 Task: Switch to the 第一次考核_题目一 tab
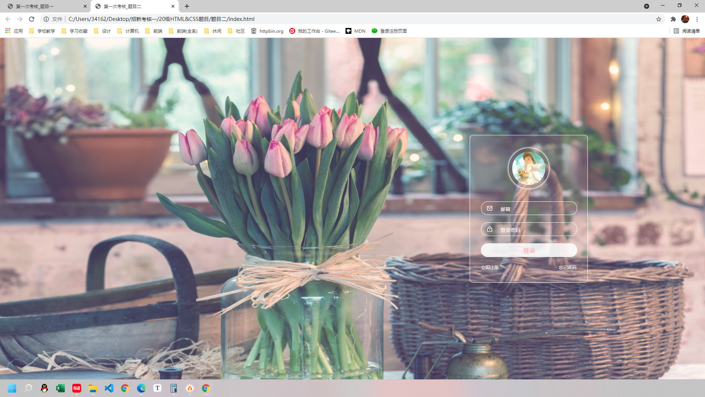pos(44,6)
